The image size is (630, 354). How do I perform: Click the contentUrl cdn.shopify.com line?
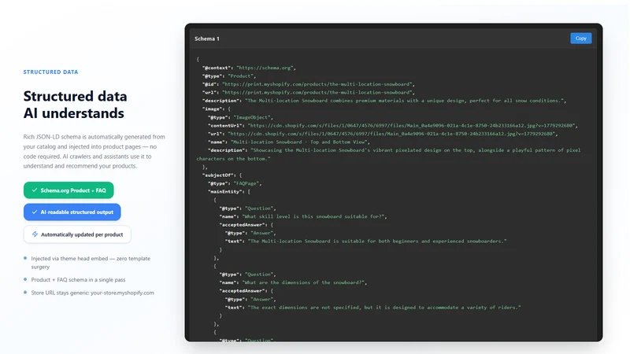coord(392,126)
